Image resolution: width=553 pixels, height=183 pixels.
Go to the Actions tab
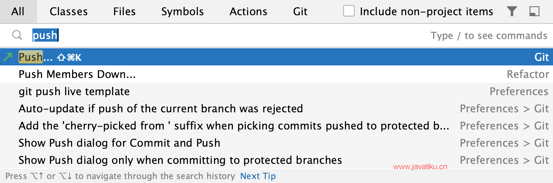click(248, 12)
